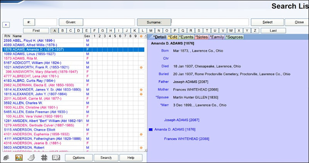Click the small up-arrow collapse button

coord(6,25)
